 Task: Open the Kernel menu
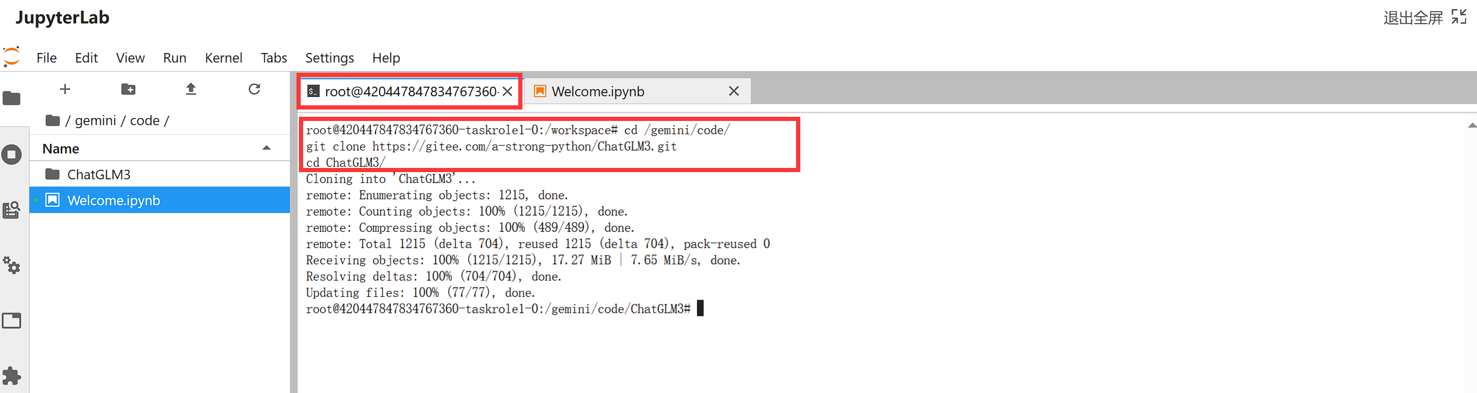(x=224, y=58)
